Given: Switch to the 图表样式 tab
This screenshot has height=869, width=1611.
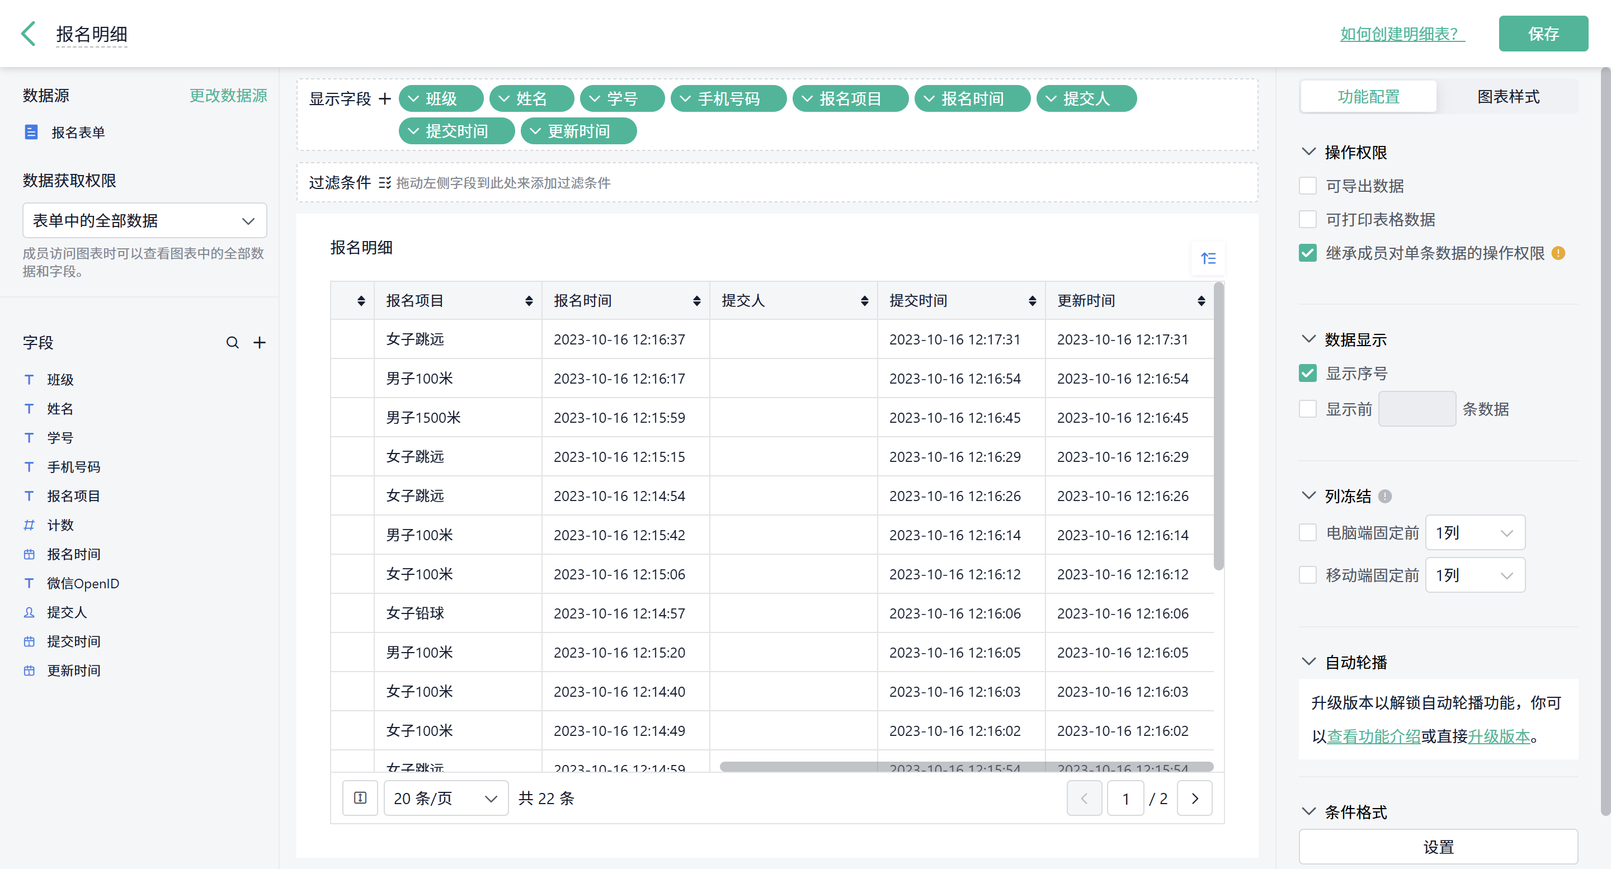Looking at the screenshot, I should [1508, 97].
